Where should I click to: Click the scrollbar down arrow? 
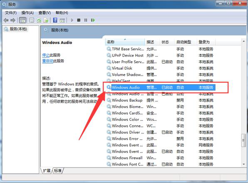[x=244, y=164]
